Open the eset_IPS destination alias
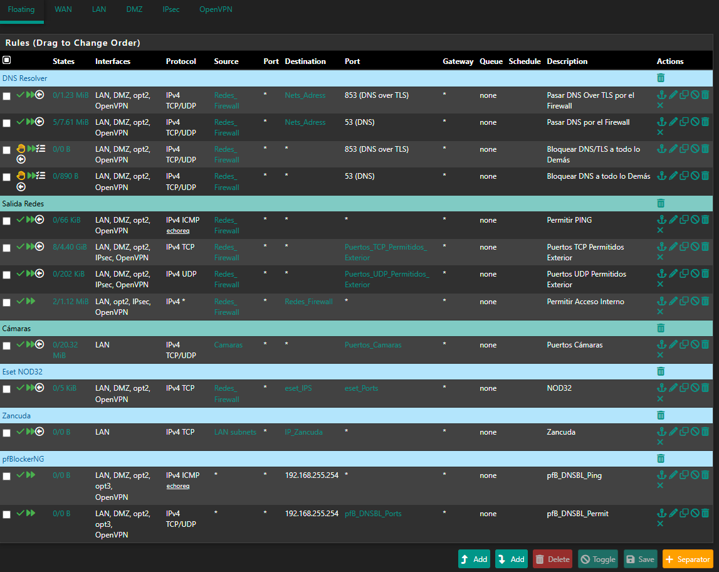 (298, 388)
